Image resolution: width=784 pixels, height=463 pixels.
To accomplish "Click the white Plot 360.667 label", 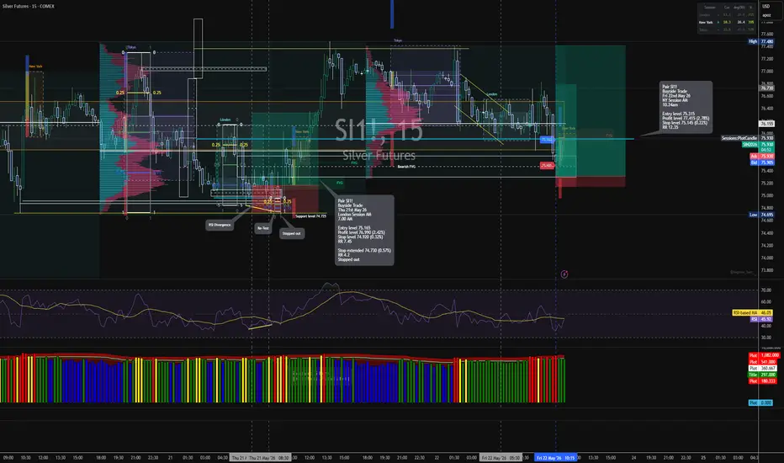I will coord(762,368).
